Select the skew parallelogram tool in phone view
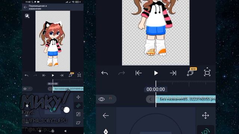239x134 pixels. pos(78,123)
